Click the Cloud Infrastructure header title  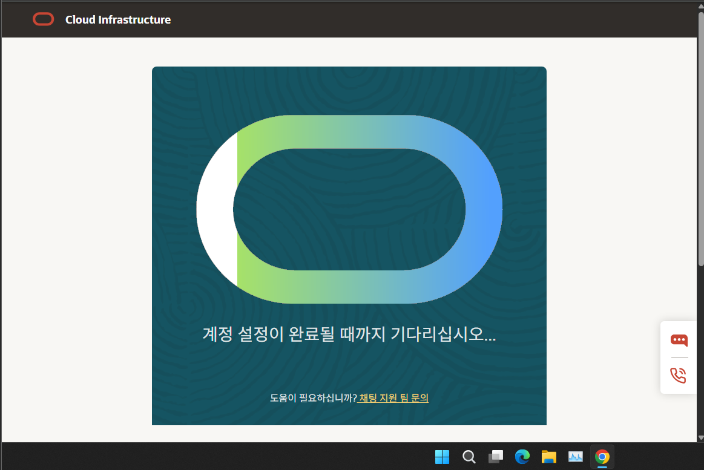pyautogui.click(x=118, y=20)
